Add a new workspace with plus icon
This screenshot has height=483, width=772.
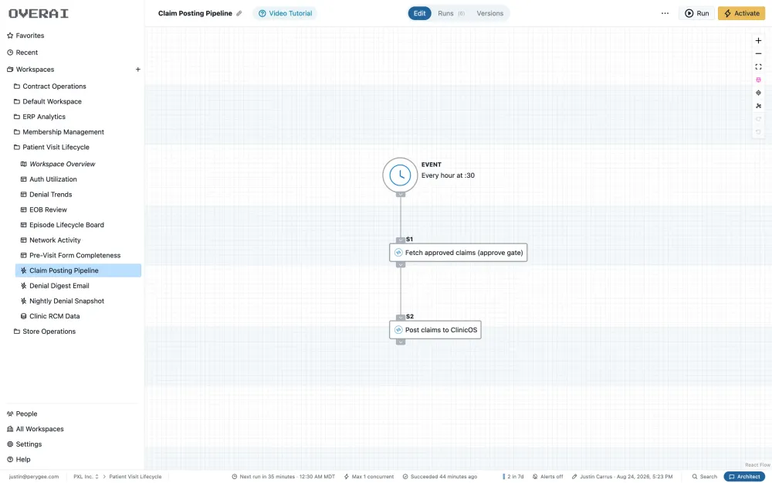pyautogui.click(x=138, y=70)
